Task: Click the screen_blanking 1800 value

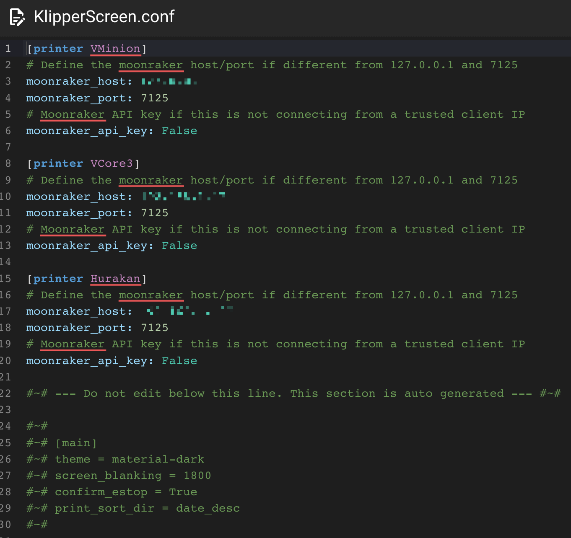Action: click(x=197, y=476)
